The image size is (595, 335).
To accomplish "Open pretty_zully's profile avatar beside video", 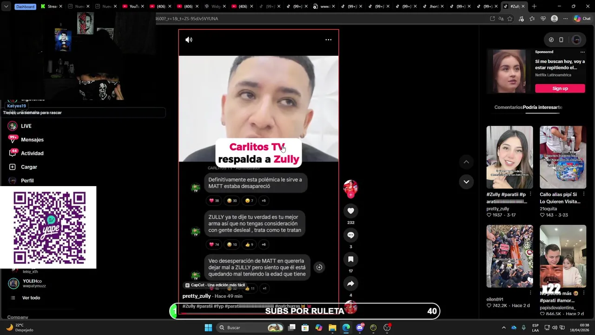I will [x=350, y=188].
